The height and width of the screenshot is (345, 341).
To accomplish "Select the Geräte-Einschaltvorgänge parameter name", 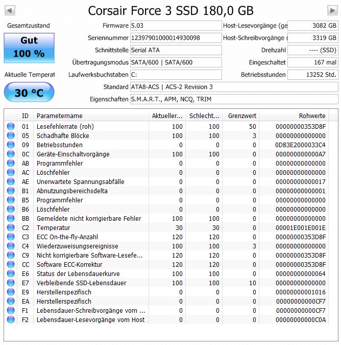I will [73, 154].
